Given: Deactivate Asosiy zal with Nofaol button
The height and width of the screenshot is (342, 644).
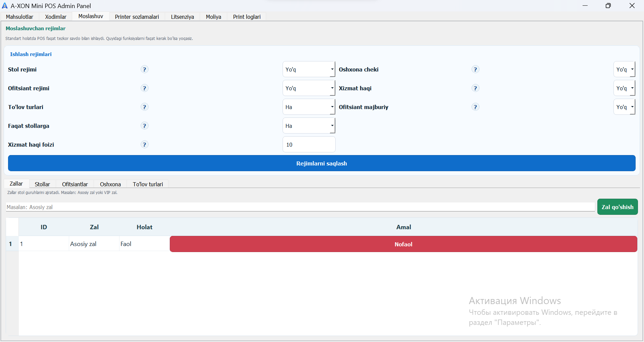Looking at the screenshot, I should (x=403, y=244).
